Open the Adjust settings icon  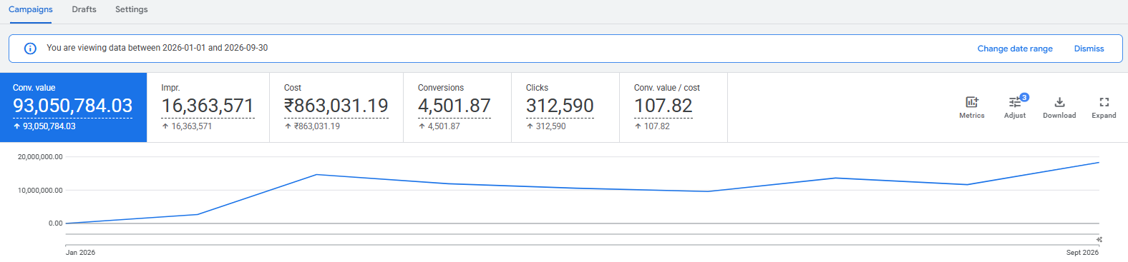1015,107
